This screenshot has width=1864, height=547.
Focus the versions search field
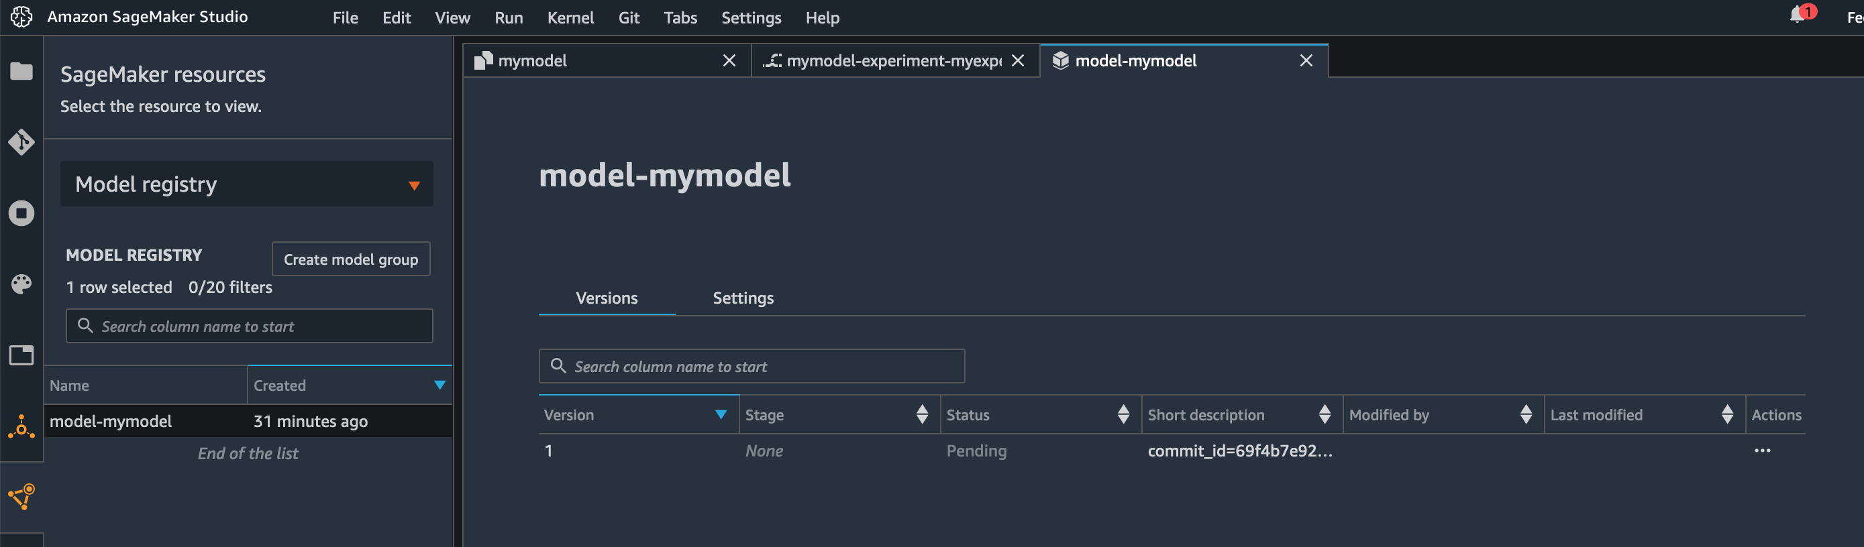tap(752, 367)
